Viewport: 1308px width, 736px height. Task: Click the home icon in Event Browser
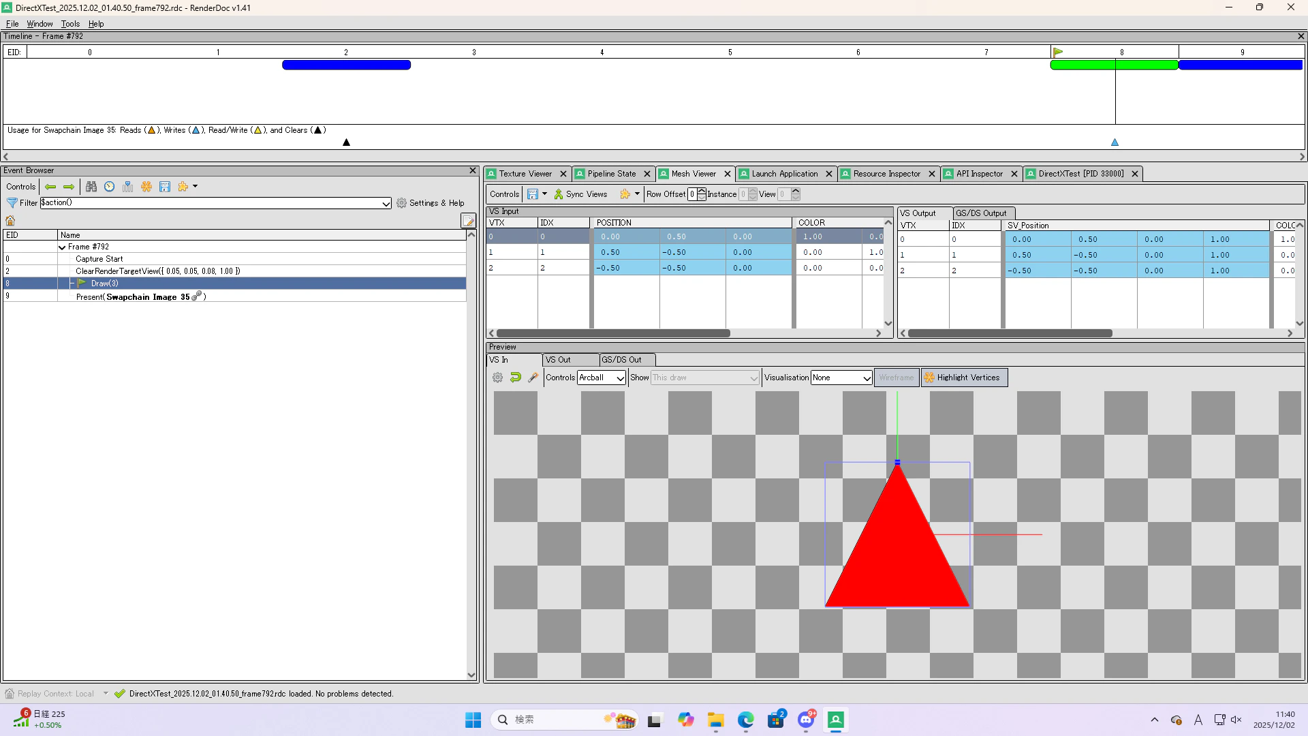(10, 221)
